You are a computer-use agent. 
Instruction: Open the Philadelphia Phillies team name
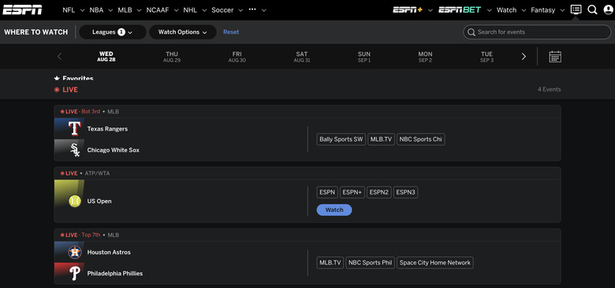115,273
